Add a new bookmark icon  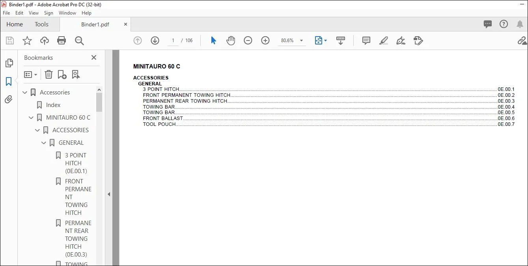62,74
